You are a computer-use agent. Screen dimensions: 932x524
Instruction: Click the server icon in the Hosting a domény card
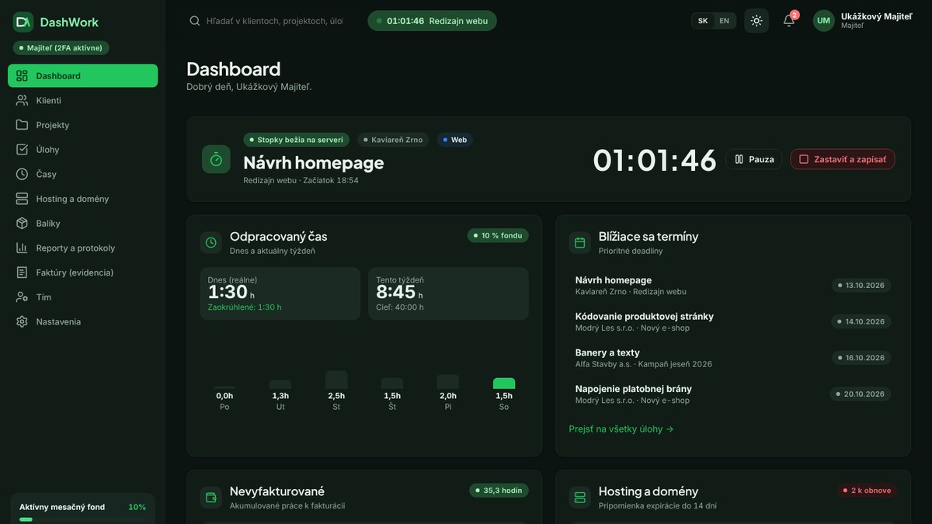click(579, 498)
